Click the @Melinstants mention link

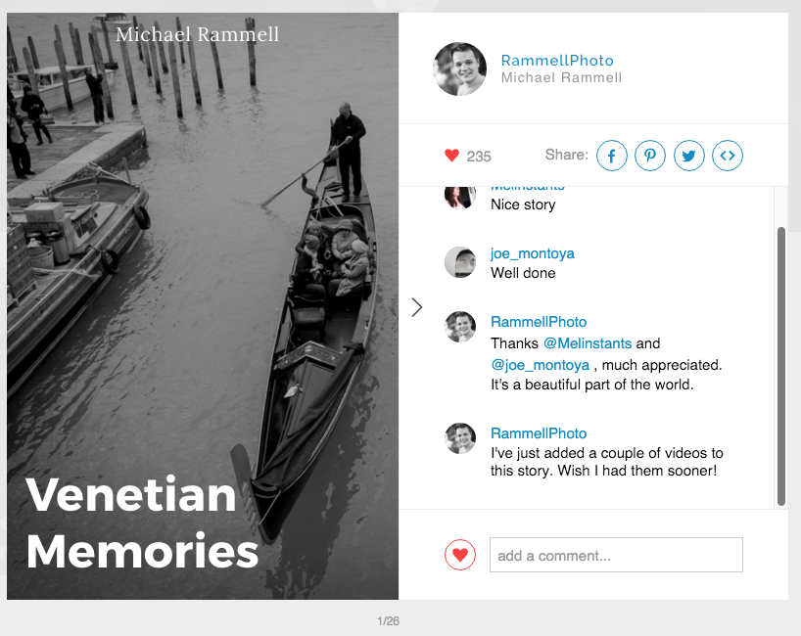coord(588,343)
